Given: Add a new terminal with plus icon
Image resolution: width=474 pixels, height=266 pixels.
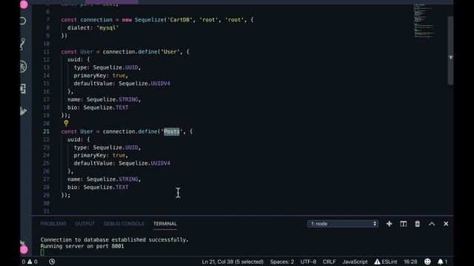Looking at the screenshot, I should pyautogui.click(x=389, y=224).
